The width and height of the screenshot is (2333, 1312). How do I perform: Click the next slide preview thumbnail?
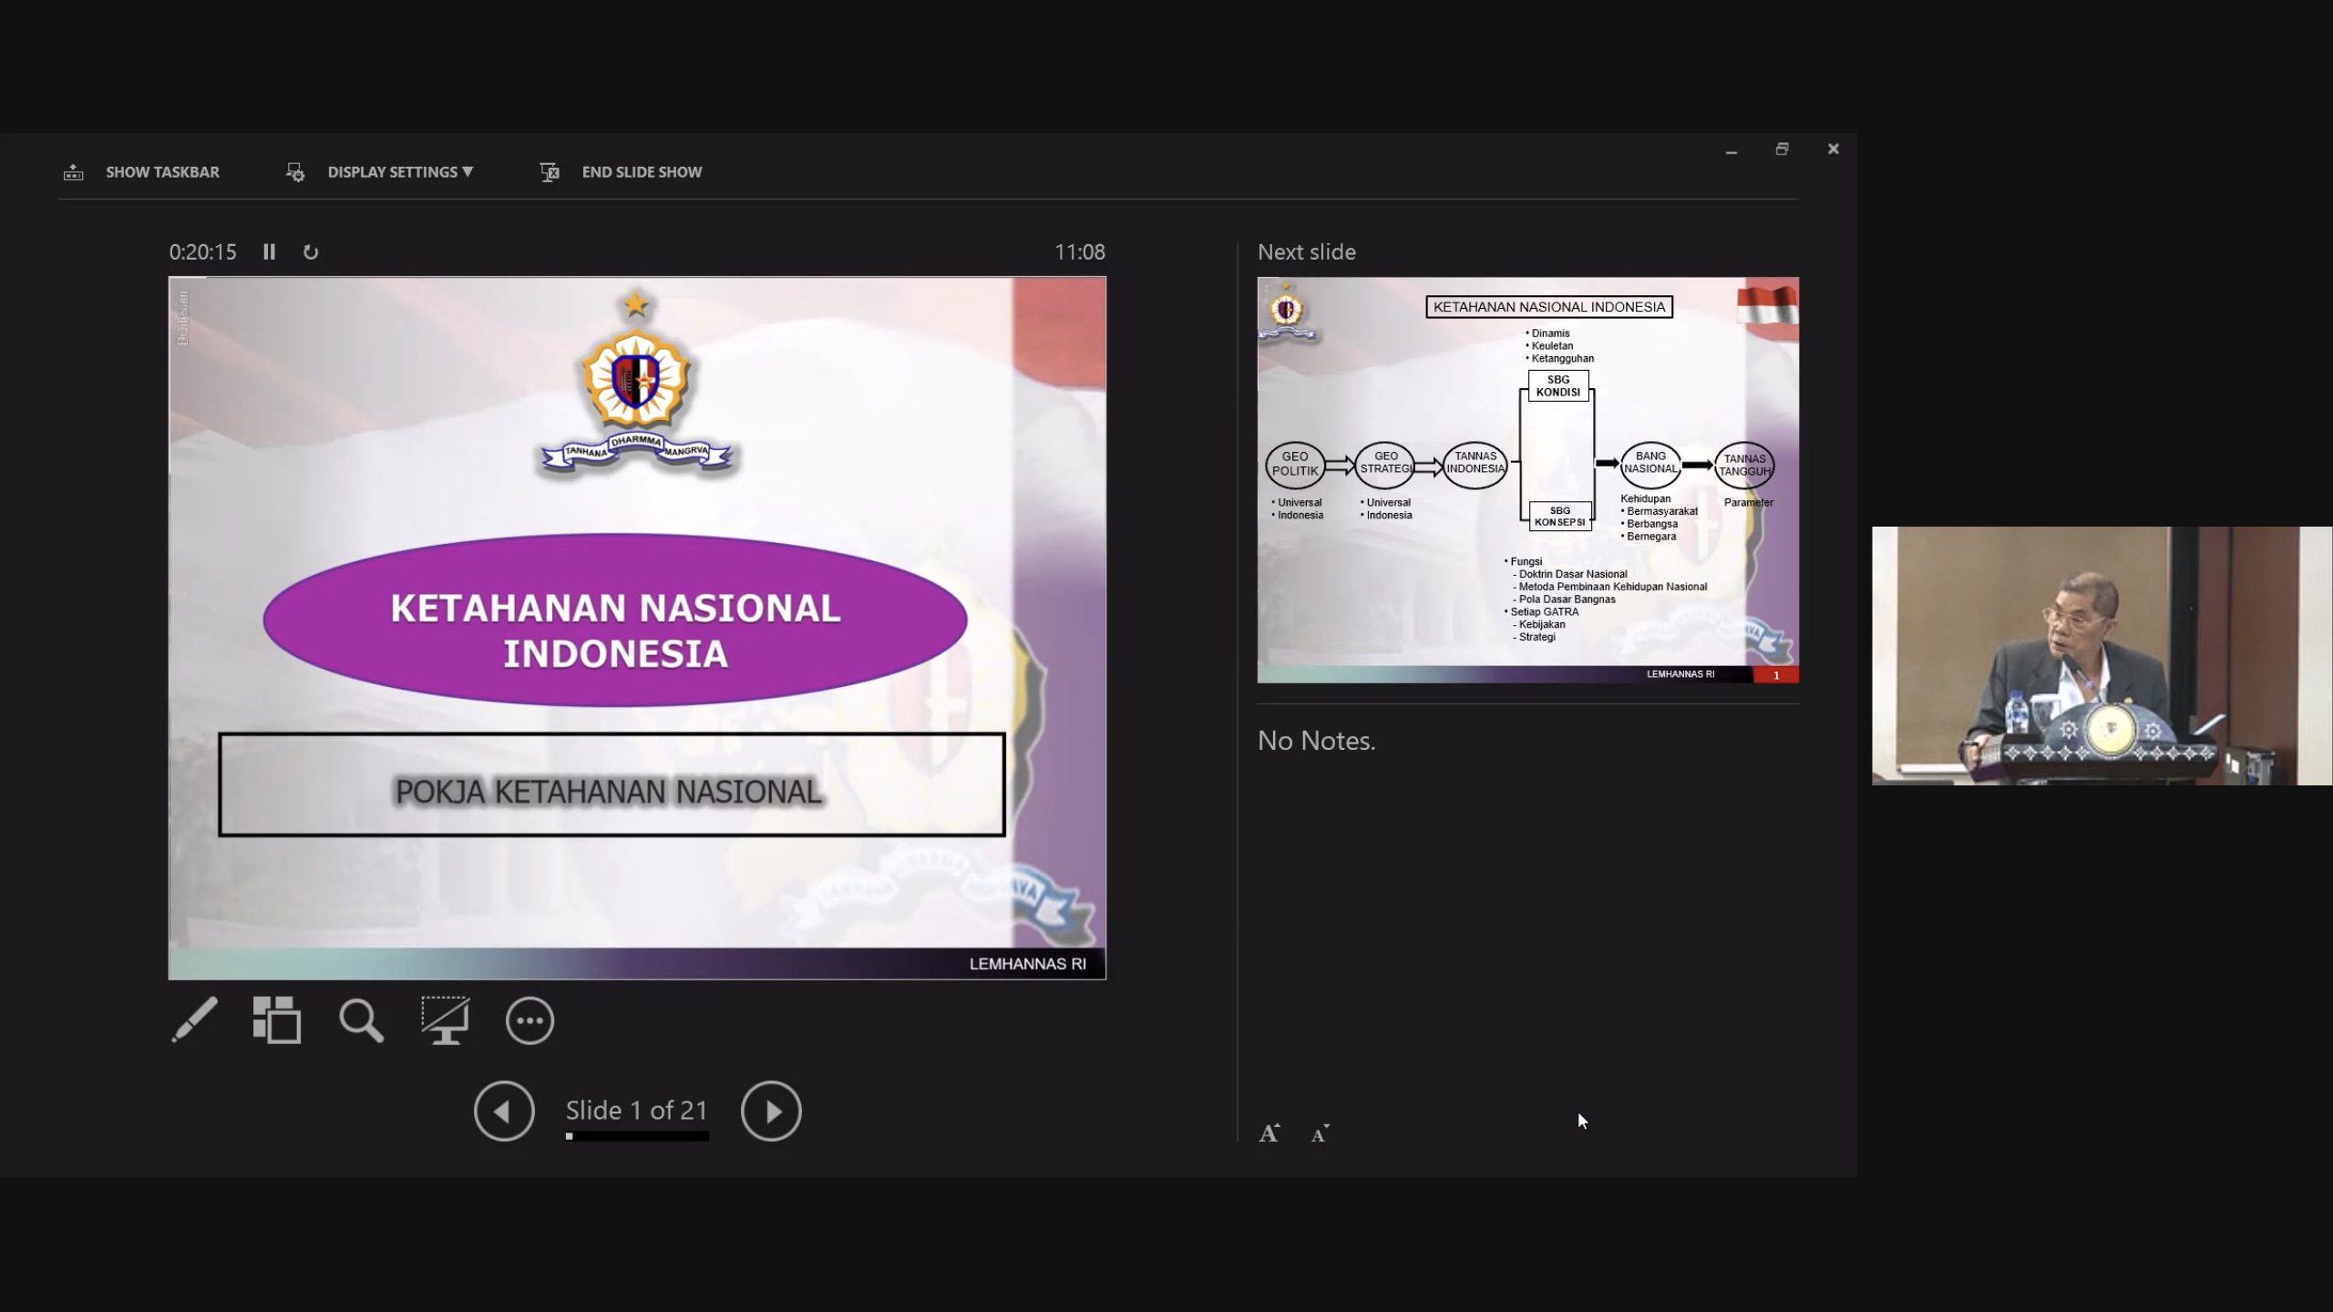[1527, 480]
